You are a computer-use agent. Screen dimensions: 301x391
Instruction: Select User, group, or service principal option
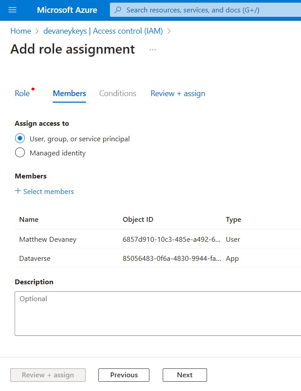(x=20, y=139)
